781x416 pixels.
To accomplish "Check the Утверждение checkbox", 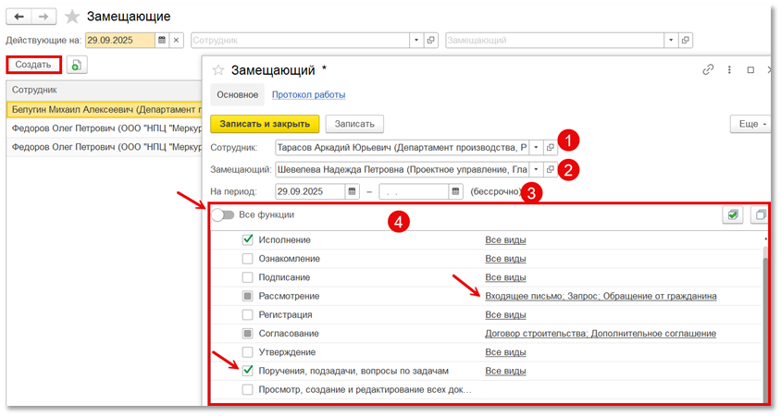I will click(x=247, y=352).
